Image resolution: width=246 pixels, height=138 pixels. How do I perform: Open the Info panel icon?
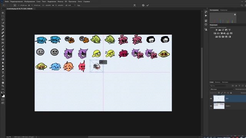206,25
